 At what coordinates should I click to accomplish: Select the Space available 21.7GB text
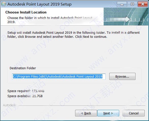pos(25,96)
